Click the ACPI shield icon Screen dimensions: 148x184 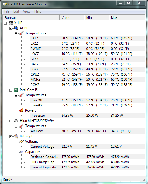(x=16, y=28)
